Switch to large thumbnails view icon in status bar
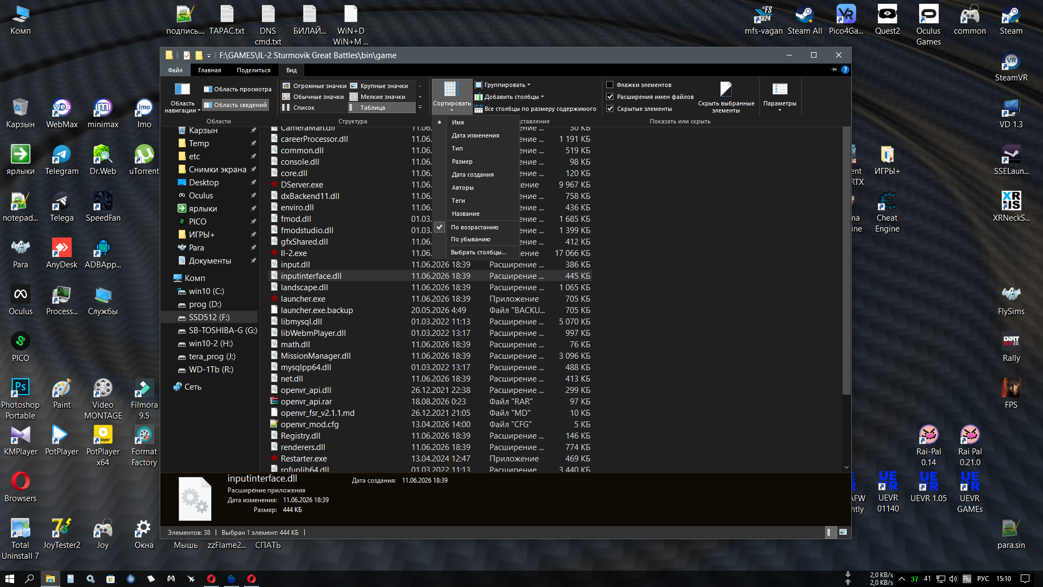 pos(843,533)
